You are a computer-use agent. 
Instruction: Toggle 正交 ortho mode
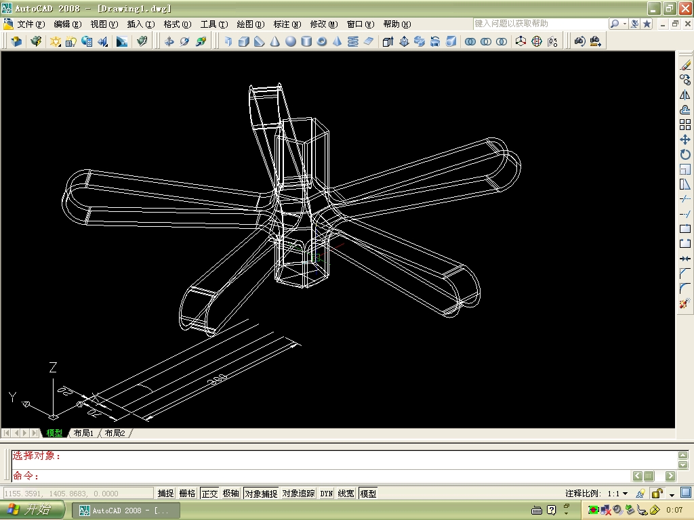pyautogui.click(x=209, y=494)
